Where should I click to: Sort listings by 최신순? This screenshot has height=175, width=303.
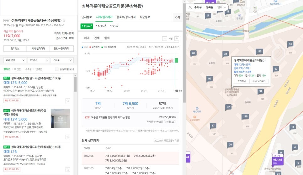(x=17, y=69)
